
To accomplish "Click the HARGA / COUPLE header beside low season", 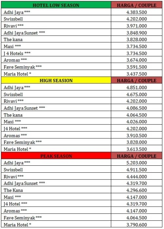I will 136,5.
